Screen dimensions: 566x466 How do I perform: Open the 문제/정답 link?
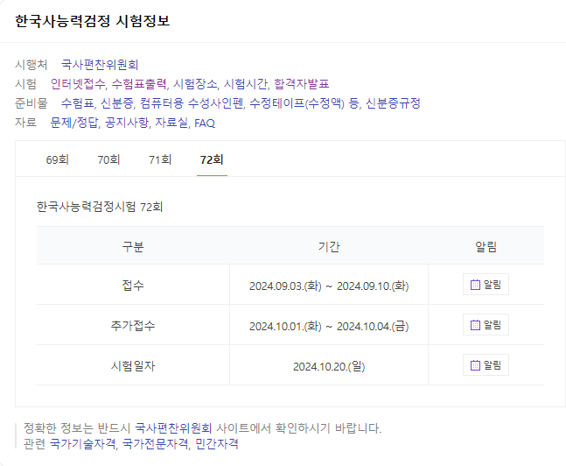click(x=74, y=123)
